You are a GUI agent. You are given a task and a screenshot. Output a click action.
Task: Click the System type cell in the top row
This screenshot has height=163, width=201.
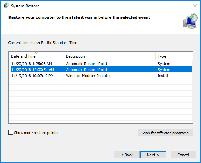click(x=164, y=64)
